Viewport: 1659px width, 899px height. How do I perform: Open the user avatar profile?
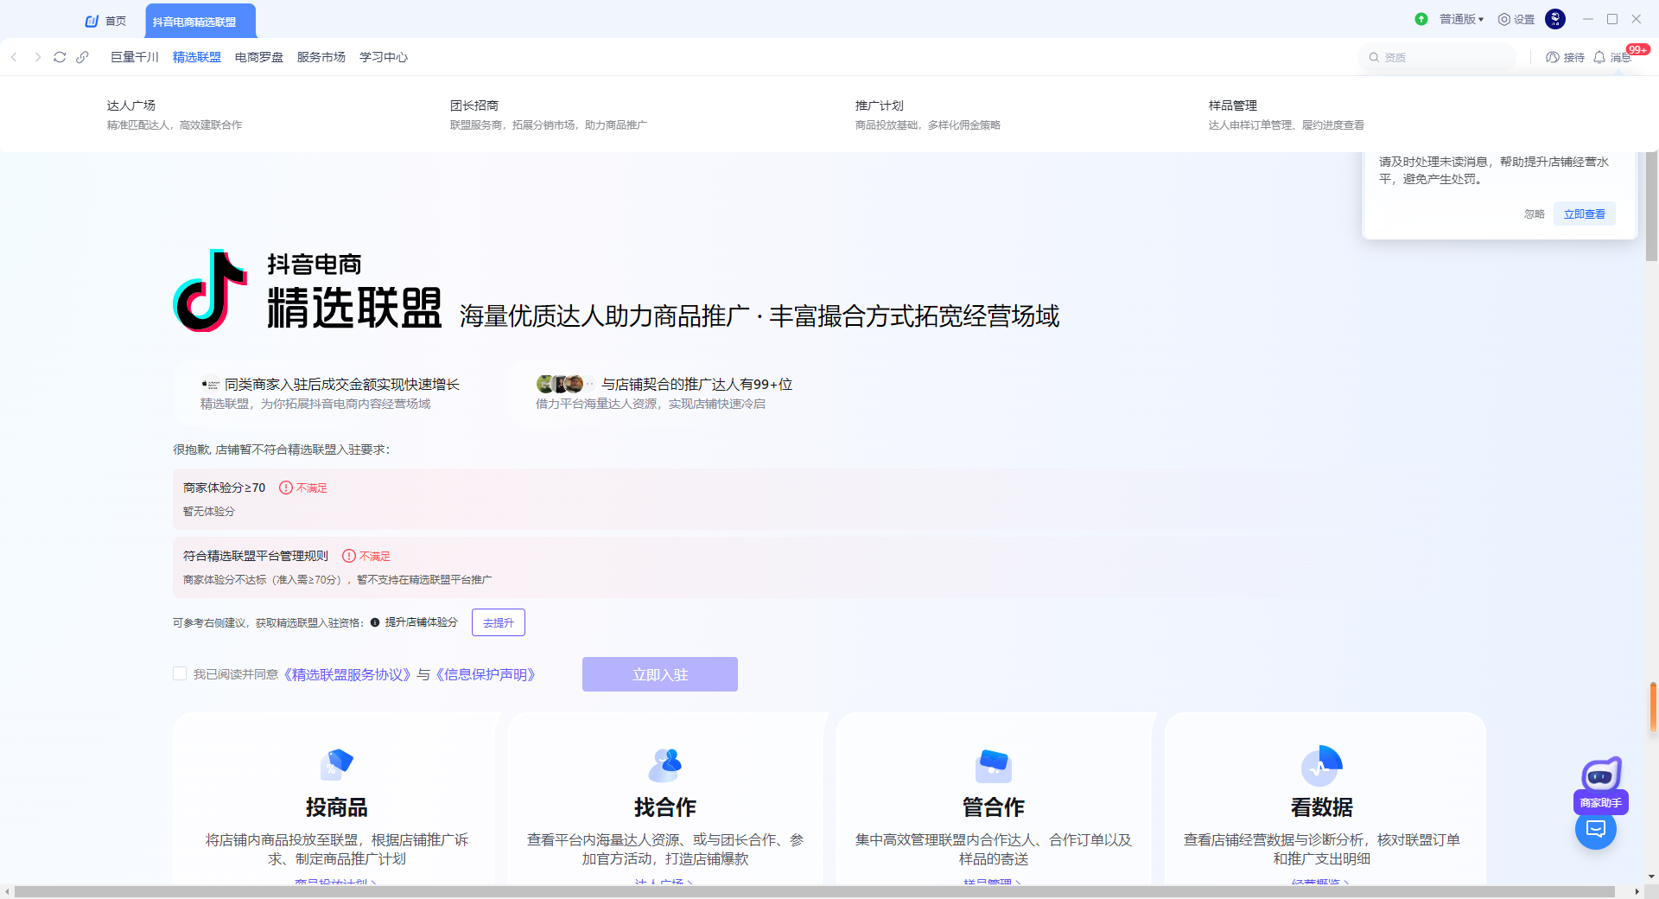1555,19
